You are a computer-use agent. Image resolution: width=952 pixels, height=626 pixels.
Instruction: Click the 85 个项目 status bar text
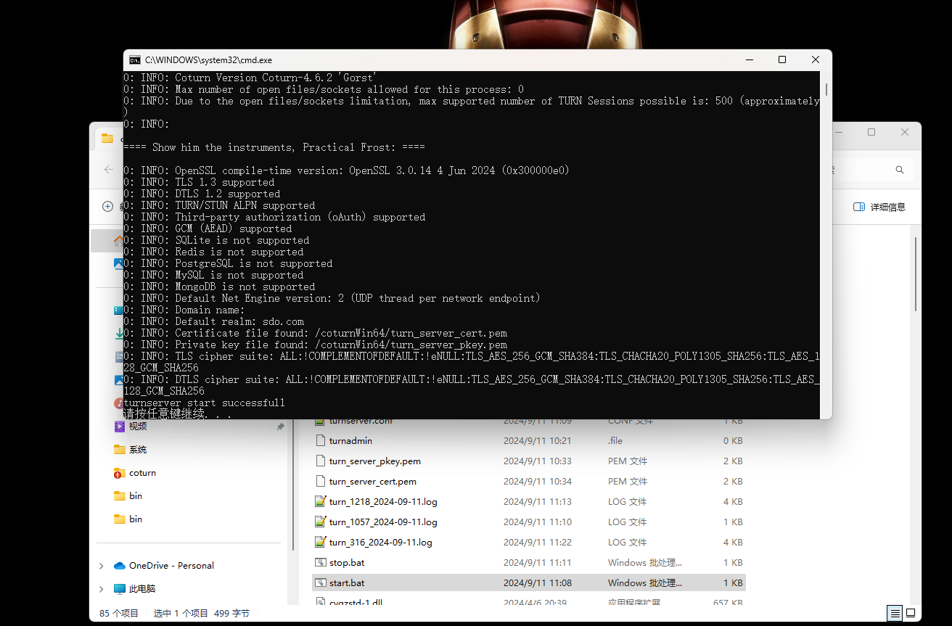coord(119,614)
